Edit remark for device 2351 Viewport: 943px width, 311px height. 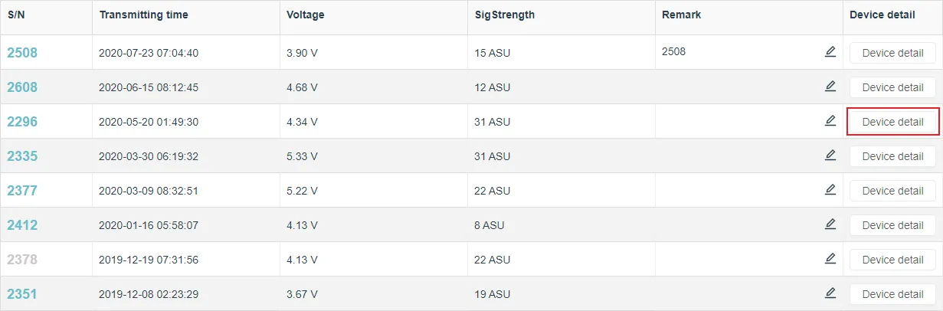(x=830, y=293)
